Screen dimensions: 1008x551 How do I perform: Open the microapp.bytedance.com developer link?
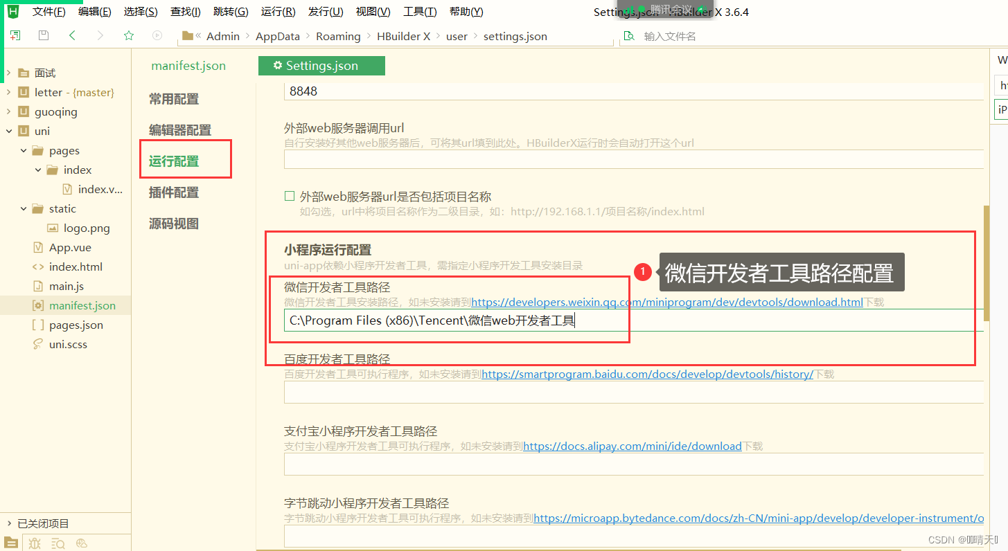tap(759, 518)
